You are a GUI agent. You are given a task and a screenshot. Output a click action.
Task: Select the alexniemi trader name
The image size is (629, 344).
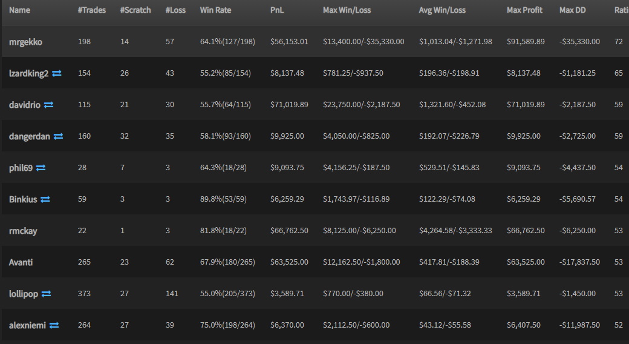27,325
